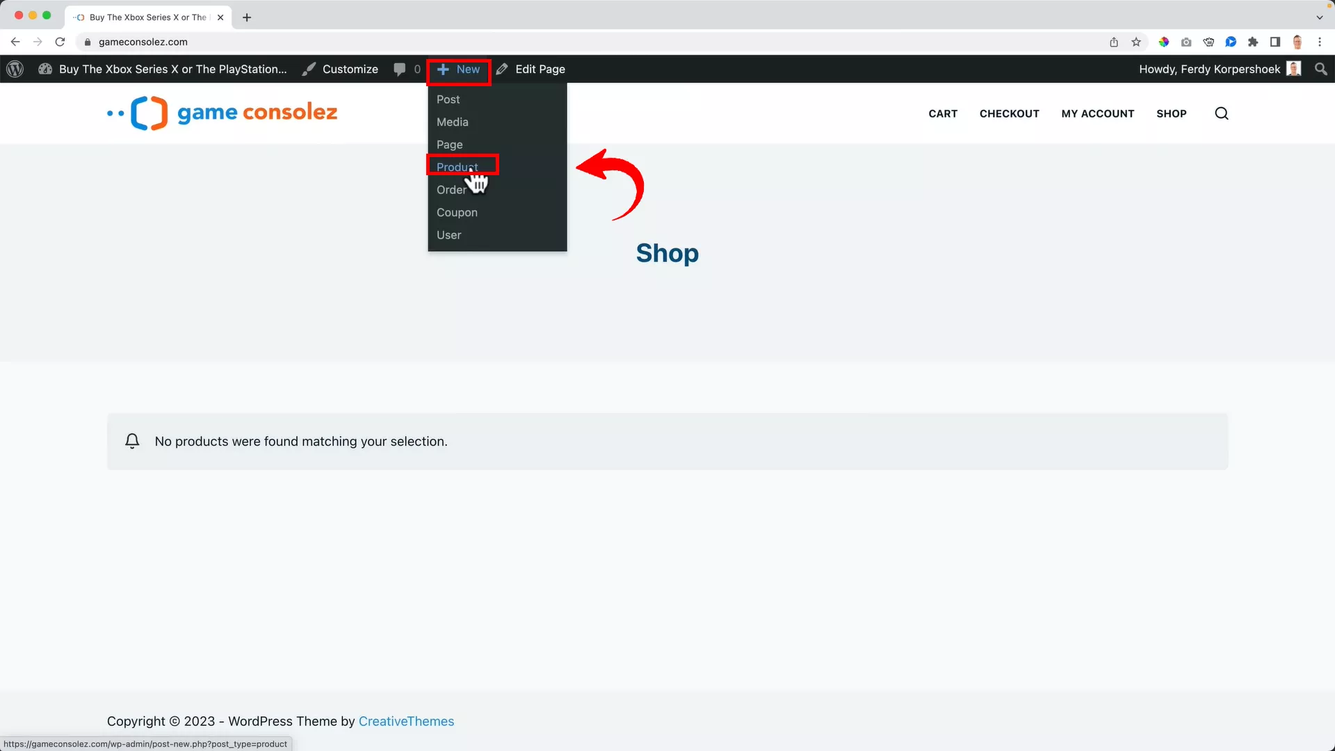This screenshot has width=1335, height=751.
Task: Open the search icon in site header
Action: (x=1221, y=113)
